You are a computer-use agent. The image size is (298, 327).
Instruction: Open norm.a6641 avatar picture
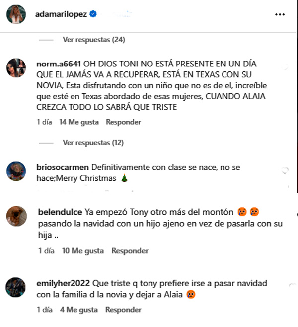tap(16, 68)
